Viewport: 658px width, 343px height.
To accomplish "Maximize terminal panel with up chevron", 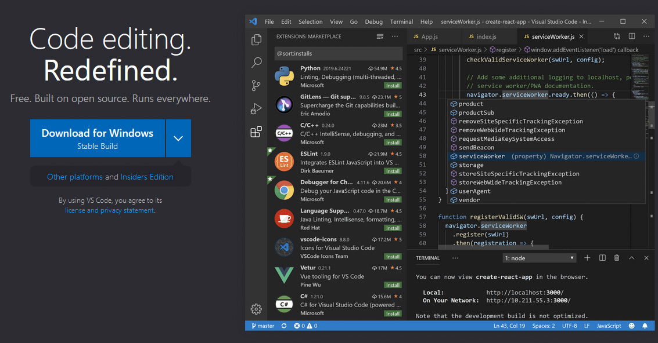I will tap(631, 258).
